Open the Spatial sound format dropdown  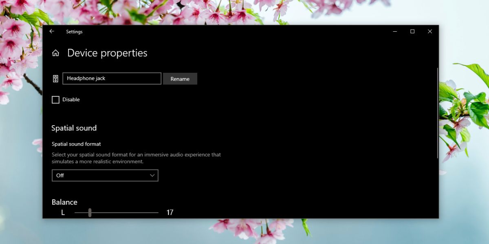(105, 175)
